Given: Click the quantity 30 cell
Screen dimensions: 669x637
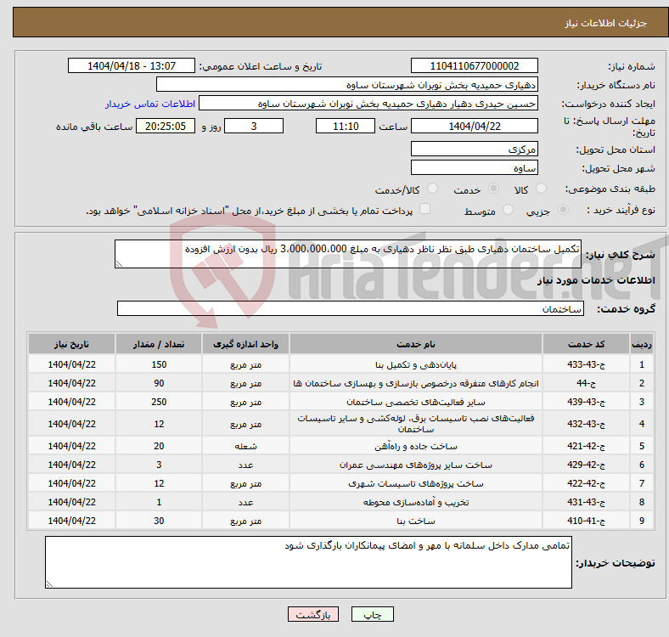Looking at the screenshot, I should point(159,521).
